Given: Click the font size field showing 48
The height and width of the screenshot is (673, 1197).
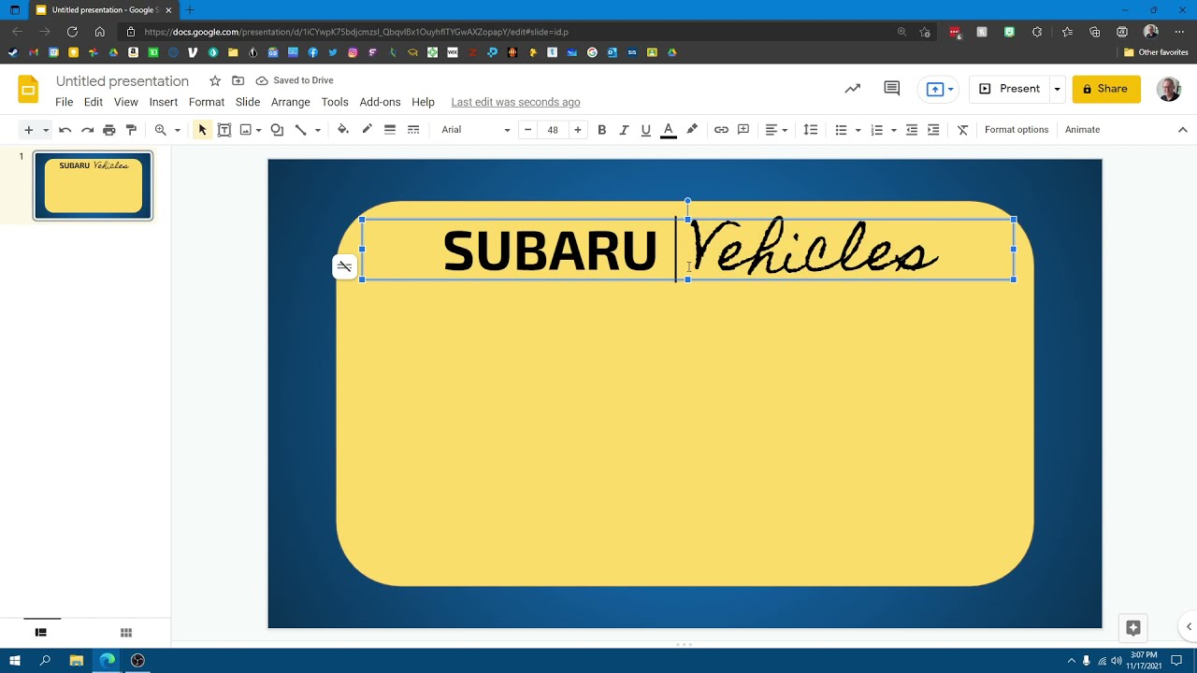Looking at the screenshot, I should [553, 130].
